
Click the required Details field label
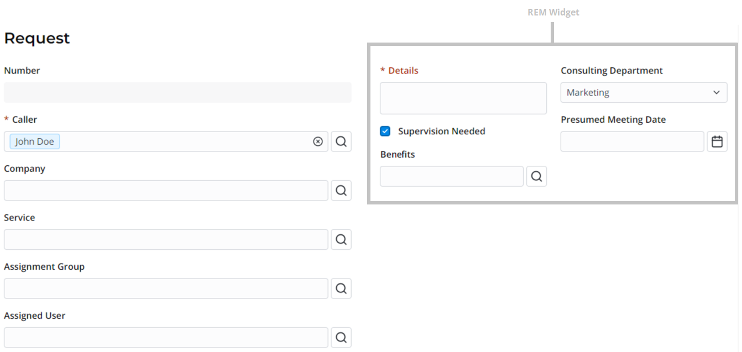click(399, 70)
